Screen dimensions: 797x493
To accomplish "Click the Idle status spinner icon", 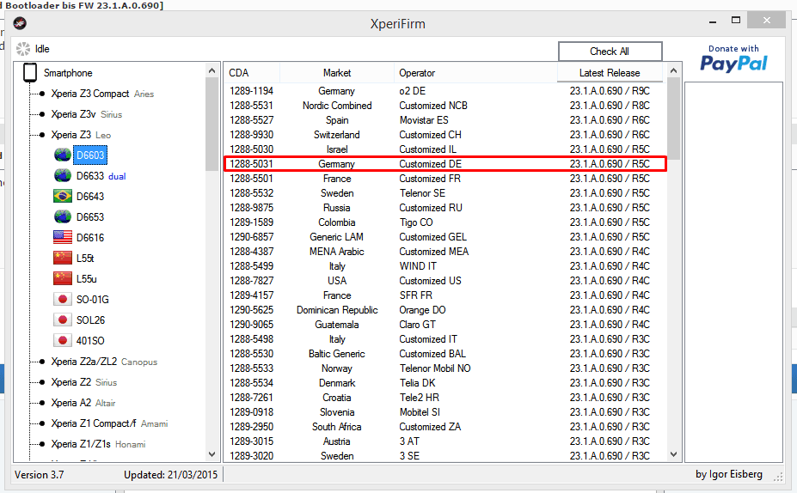I will (x=23, y=49).
